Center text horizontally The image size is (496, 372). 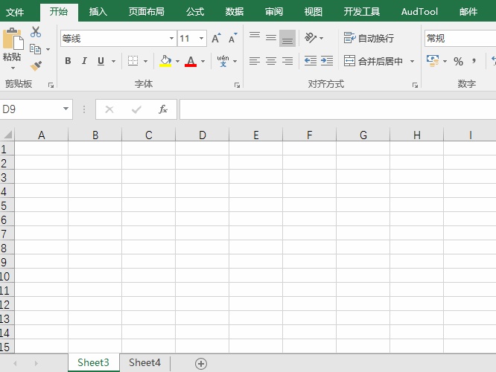pyautogui.click(x=271, y=61)
